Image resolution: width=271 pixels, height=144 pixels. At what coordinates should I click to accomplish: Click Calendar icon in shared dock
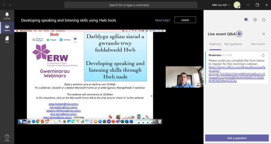pyautogui.click(x=47, y=121)
